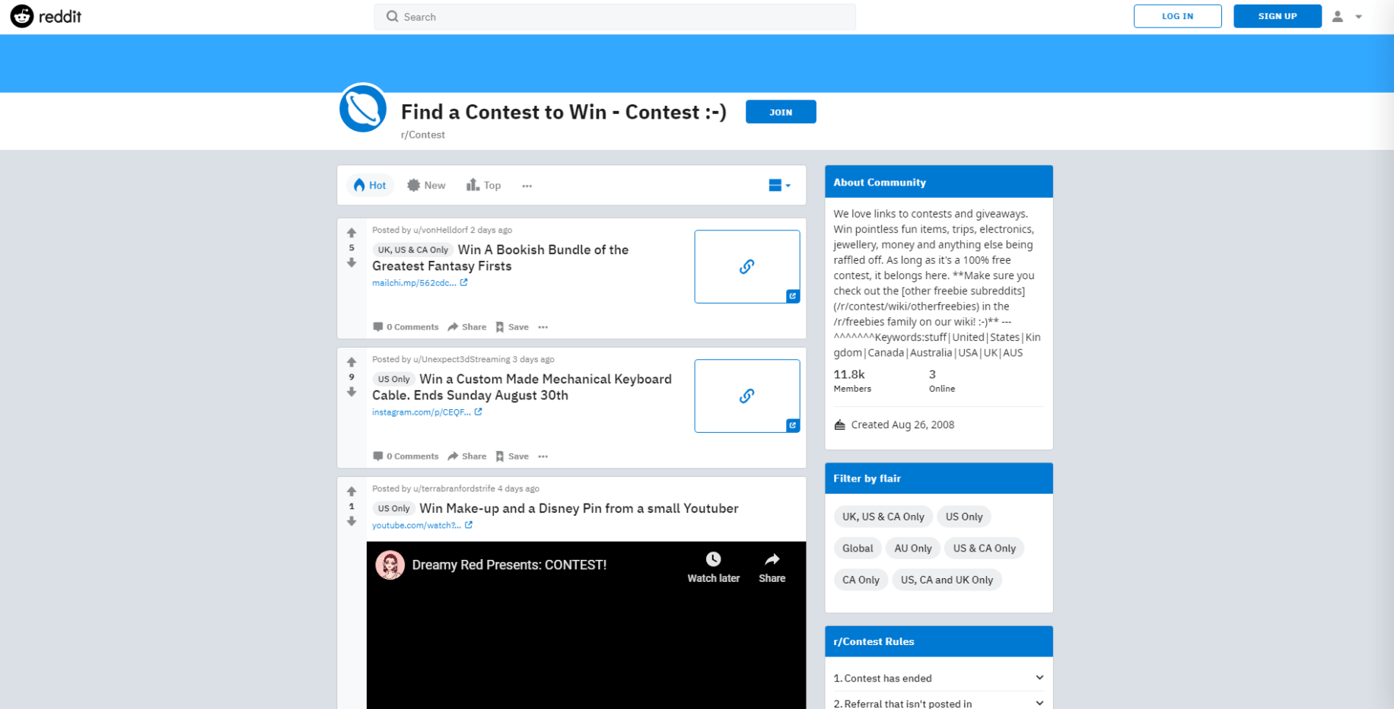1394x709 pixels.
Task: Upvote the Bookish Bundle post
Action: pyautogui.click(x=351, y=232)
